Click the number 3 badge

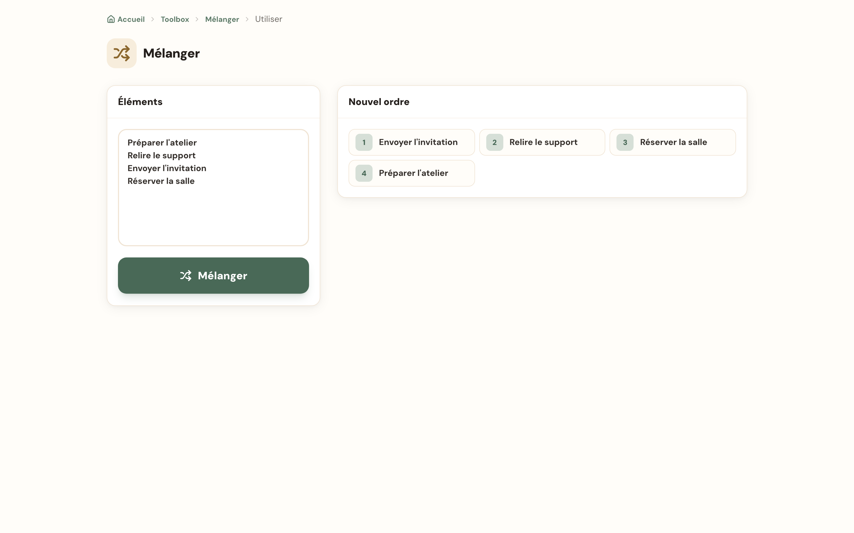(x=625, y=142)
